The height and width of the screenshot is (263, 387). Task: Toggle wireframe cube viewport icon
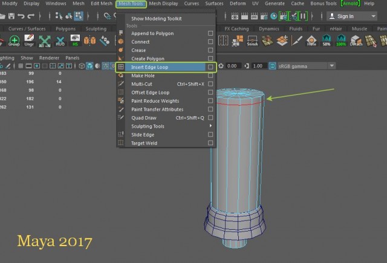tap(82, 66)
